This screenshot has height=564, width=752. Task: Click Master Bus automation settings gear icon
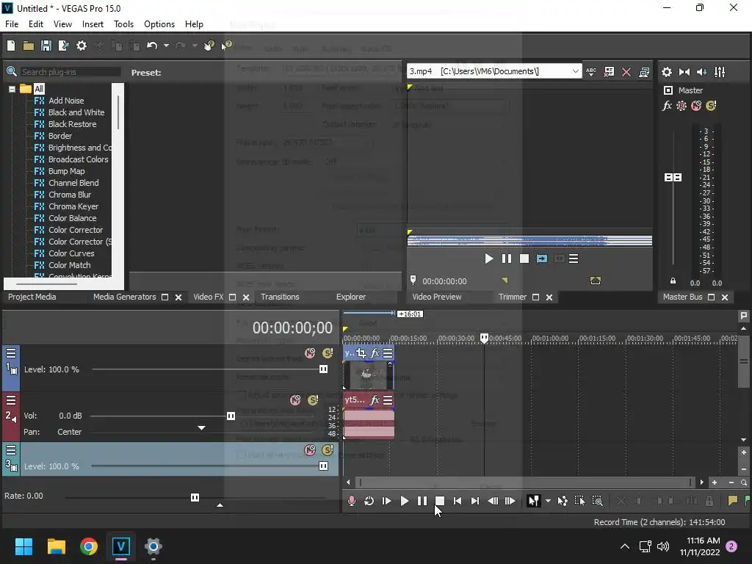coord(681,106)
